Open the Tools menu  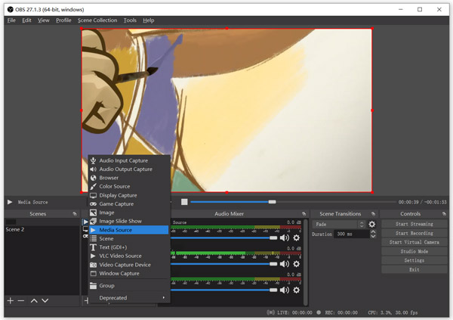130,20
